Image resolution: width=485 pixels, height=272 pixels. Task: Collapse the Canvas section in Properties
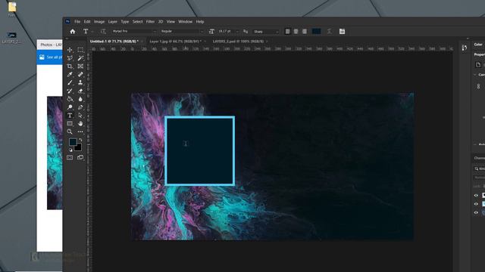[475, 75]
